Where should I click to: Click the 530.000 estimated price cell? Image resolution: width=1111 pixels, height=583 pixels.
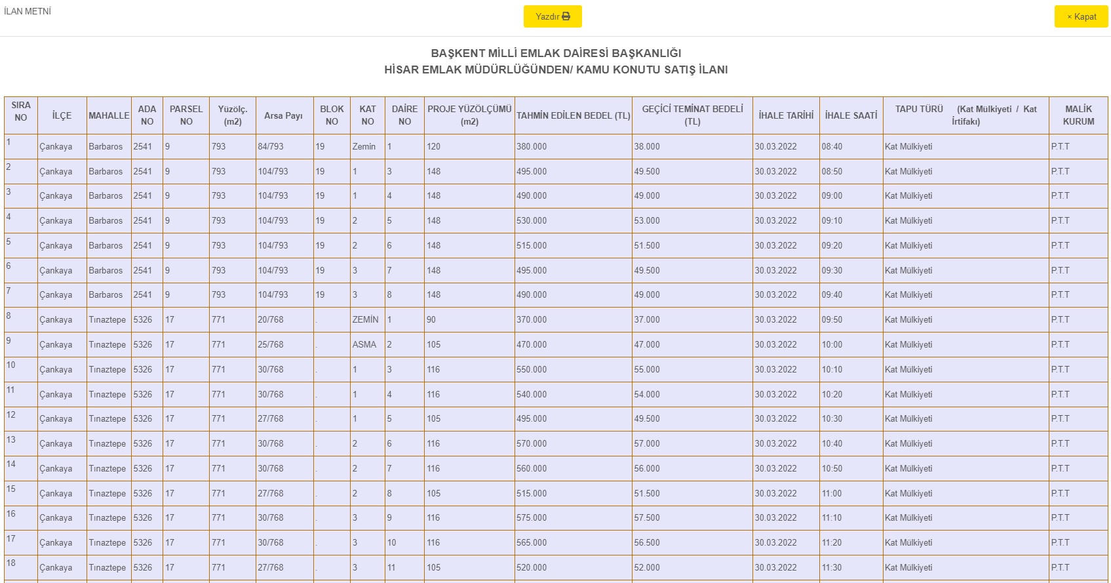(x=574, y=220)
